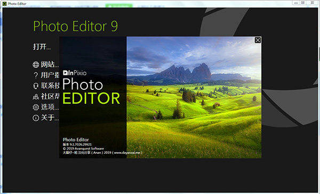Open the 联系 support link
The width and height of the screenshot is (320, 194).
[50, 86]
